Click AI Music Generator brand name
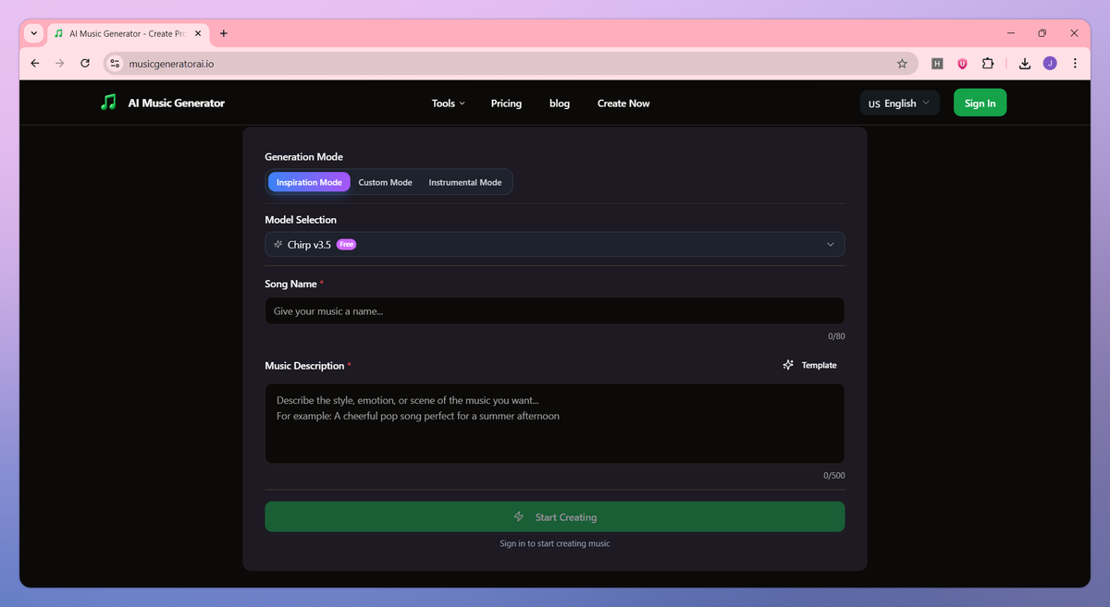 click(176, 103)
